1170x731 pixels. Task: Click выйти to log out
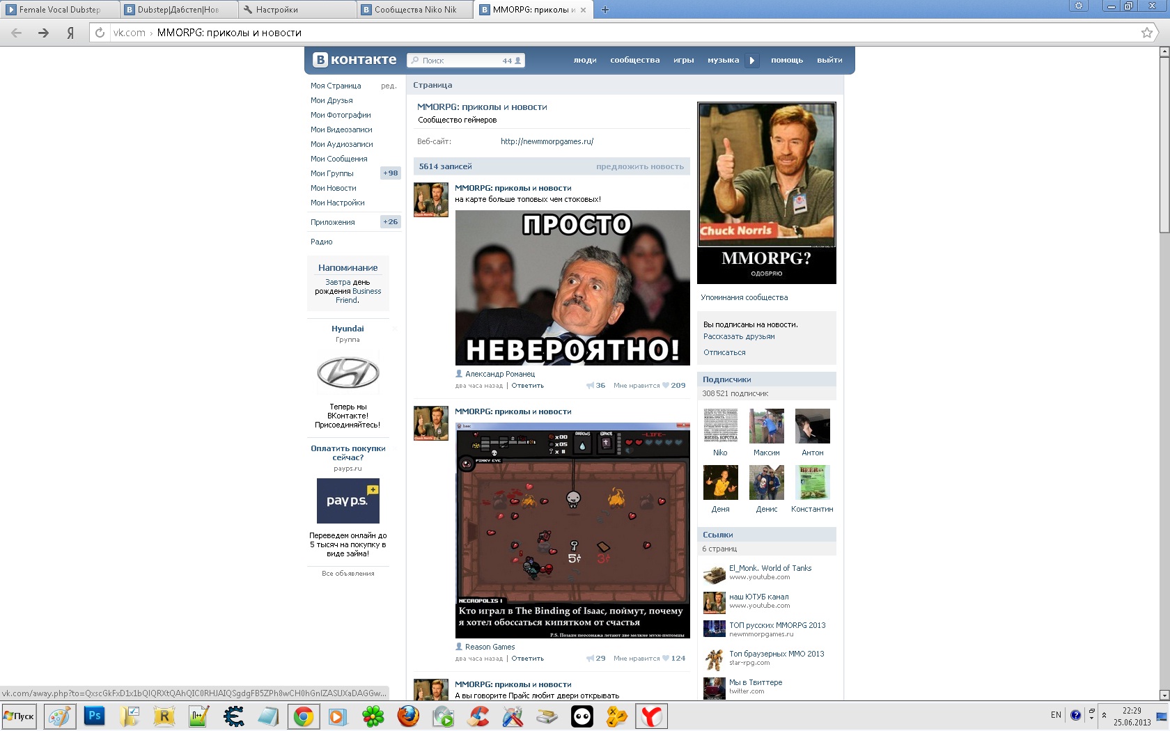point(829,61)
